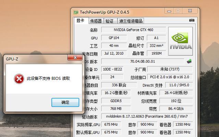The width and height of the screenshot is (219, 137).
Task: Click the subvendor field 未知 (7377)
Action: coord(170,69)
